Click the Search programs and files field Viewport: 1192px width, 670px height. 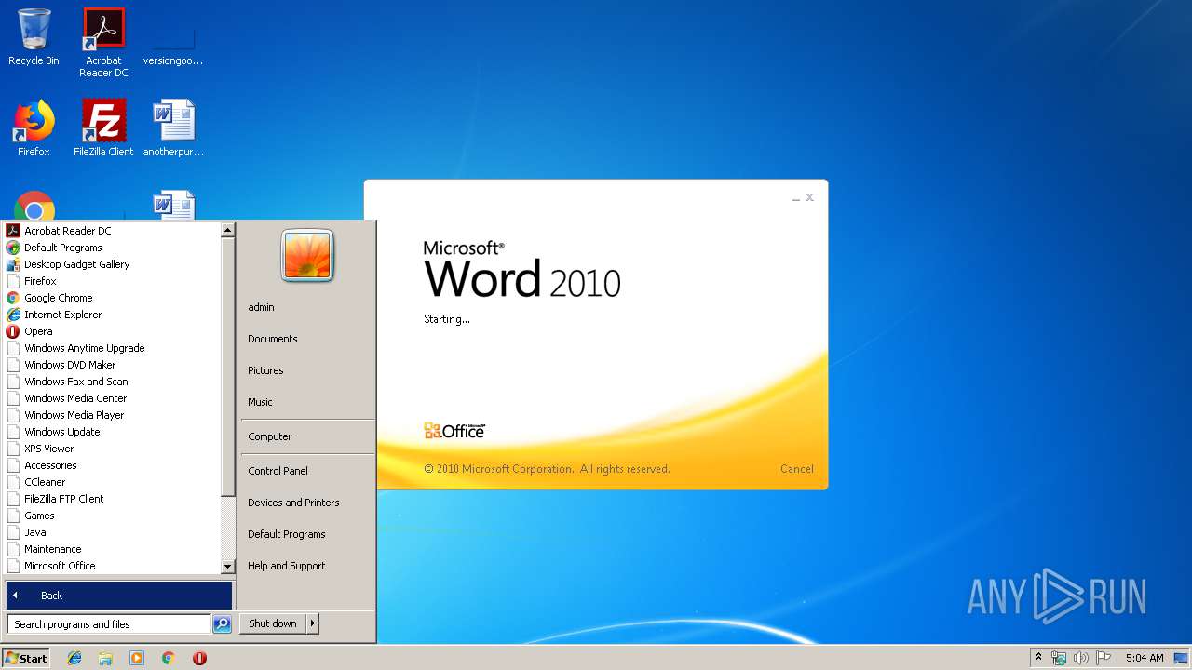click(x=109, y=624)
